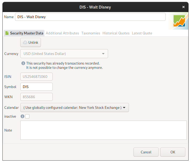This screenshot has height=163, width=191.
Task: Close the DIS - Walt Disney dialog
Action: pyautogui.click(x=184, y=7)
